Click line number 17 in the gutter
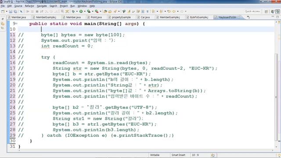 point(13,68)
